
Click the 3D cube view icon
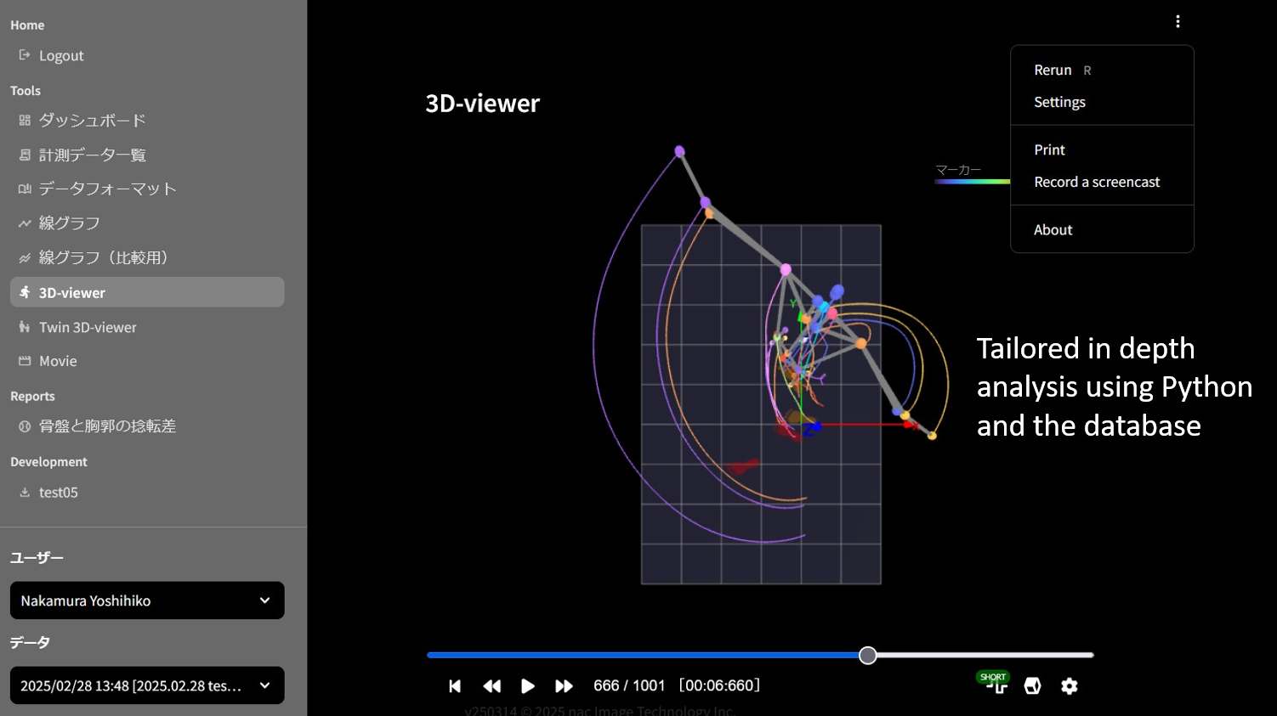[x=1032, y=686]
